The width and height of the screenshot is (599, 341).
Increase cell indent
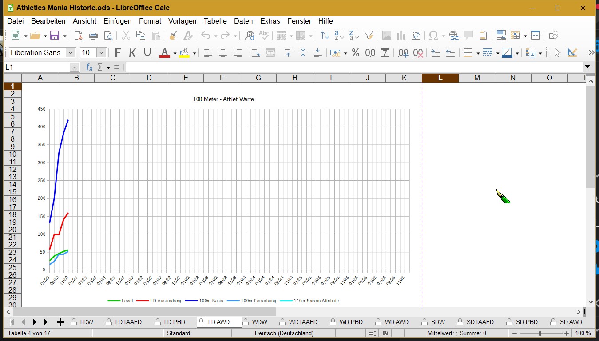[x=436, y=53]
